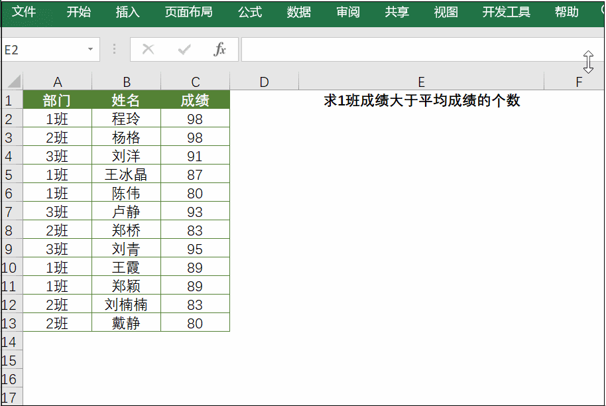
Task: Select column D header
Action: (264, 82)
